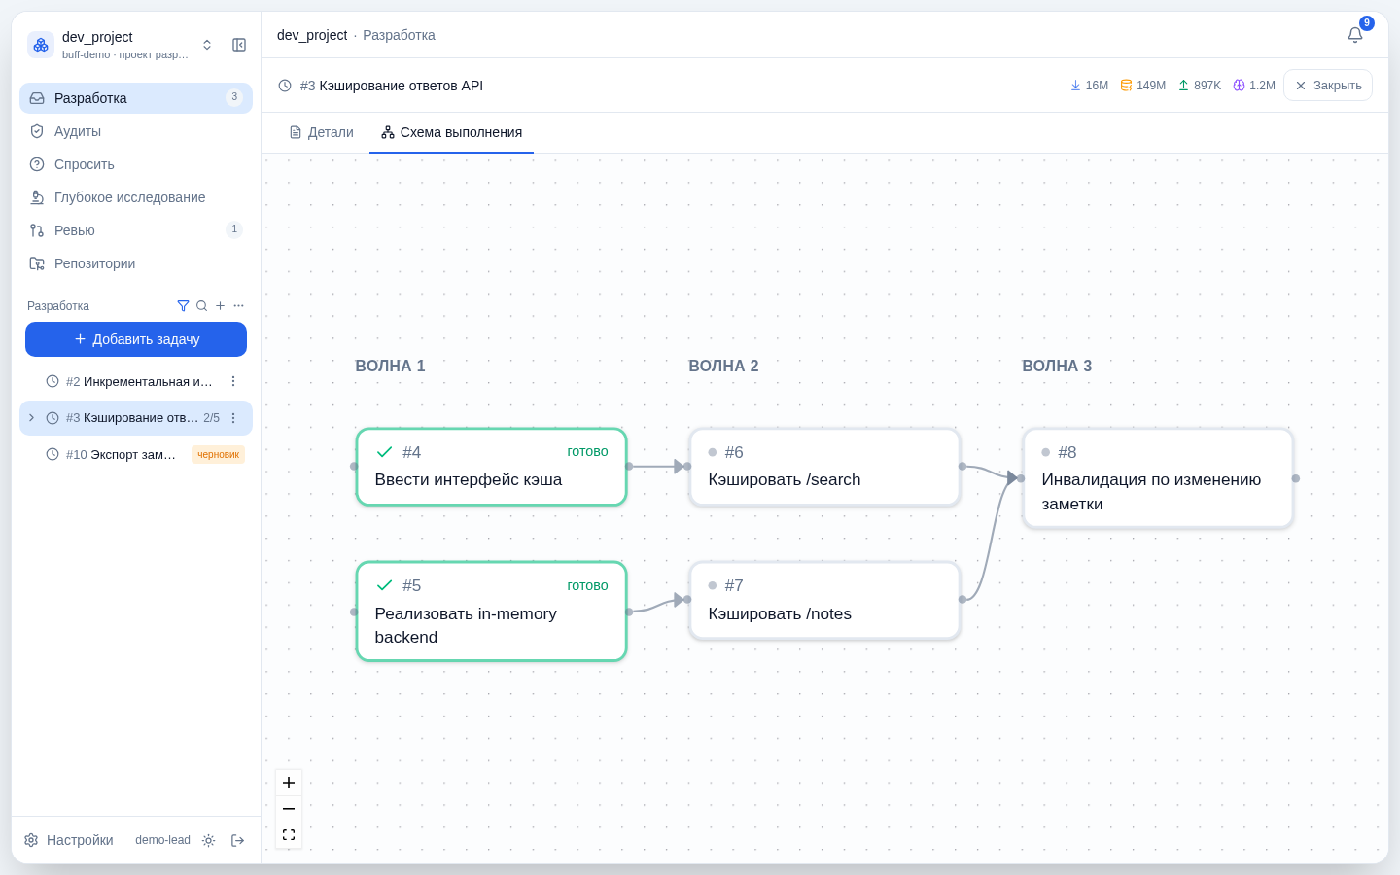Open node #7 Кэшировать /notes

tap(824, 600)
